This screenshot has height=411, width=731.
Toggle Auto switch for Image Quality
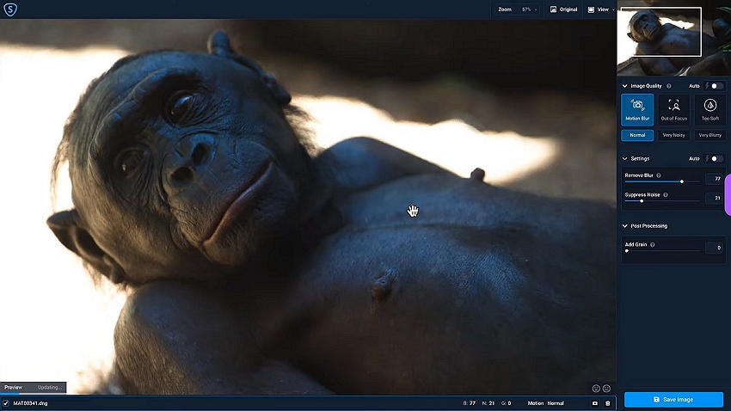pyautogui.click(x=715, y=86)
